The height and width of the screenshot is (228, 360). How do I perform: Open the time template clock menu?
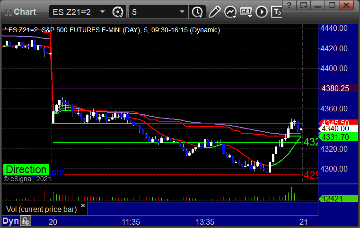pyautogui.click(x=197, y=12)
